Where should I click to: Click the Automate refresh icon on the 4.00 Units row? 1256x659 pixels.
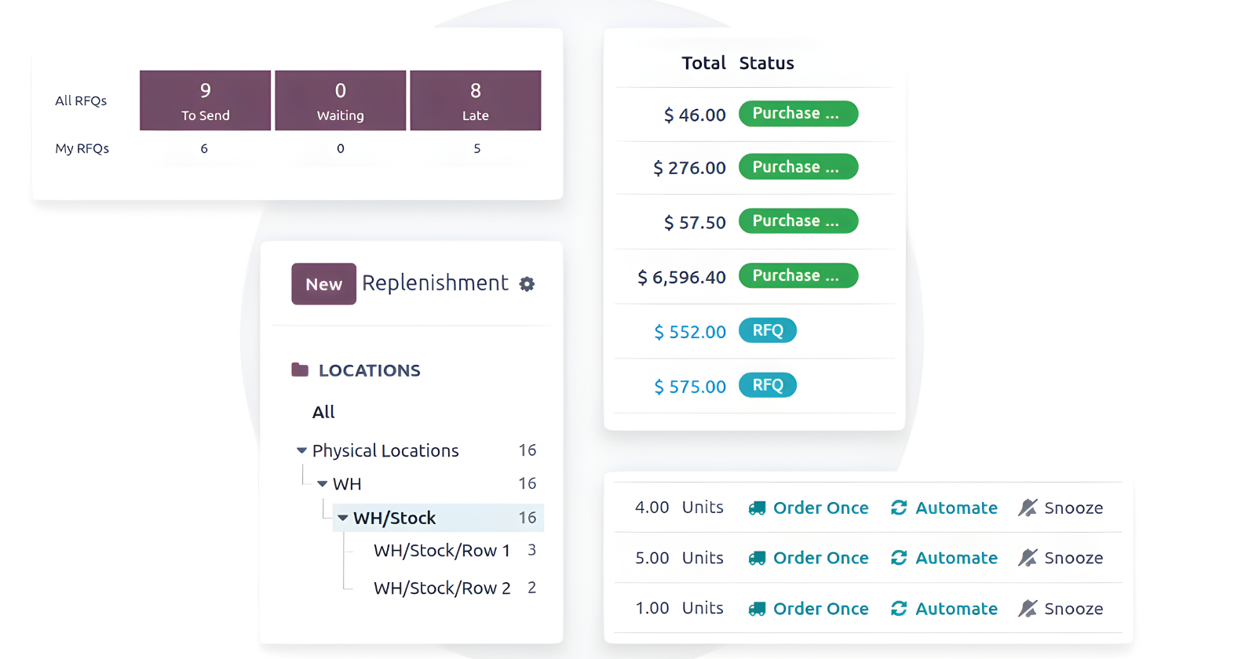click(899, 508)
